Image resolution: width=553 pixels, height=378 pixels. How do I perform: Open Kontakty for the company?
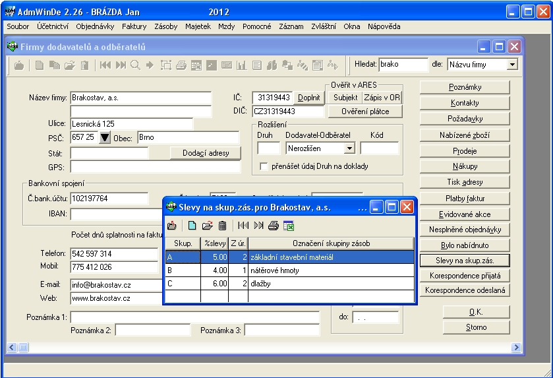point(465,103)
